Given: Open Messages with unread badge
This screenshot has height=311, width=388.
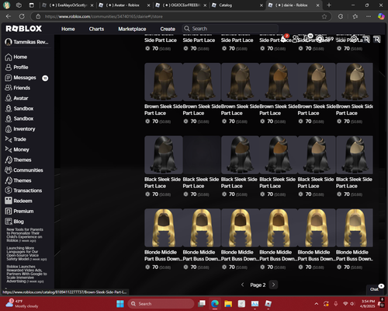Looking at the screenshot, I should click(x=26, y=78).
